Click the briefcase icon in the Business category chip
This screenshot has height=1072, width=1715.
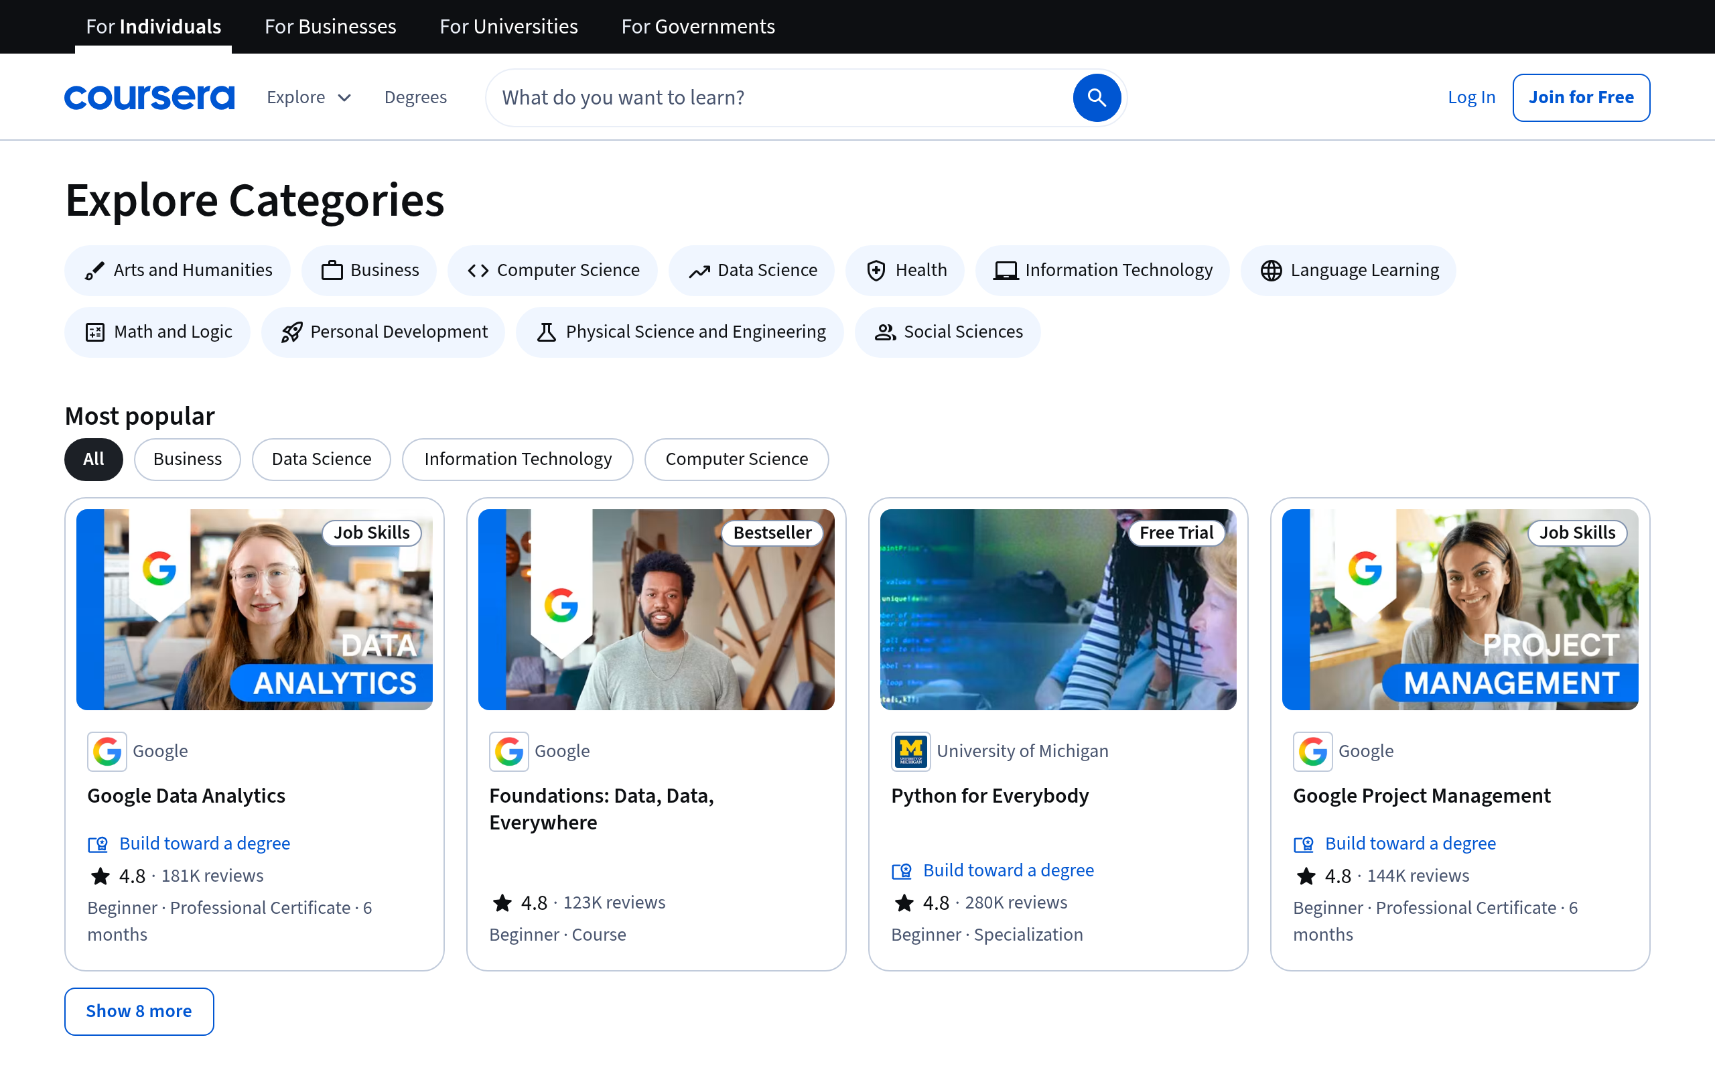pyautogui.click(x=332, y=271)
